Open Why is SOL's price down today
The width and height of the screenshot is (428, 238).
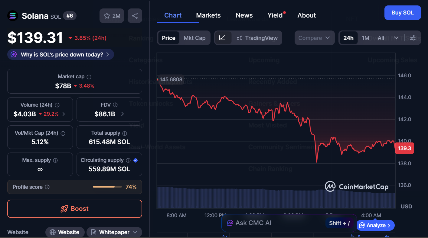pyautogui.click(x=60, y=54)
